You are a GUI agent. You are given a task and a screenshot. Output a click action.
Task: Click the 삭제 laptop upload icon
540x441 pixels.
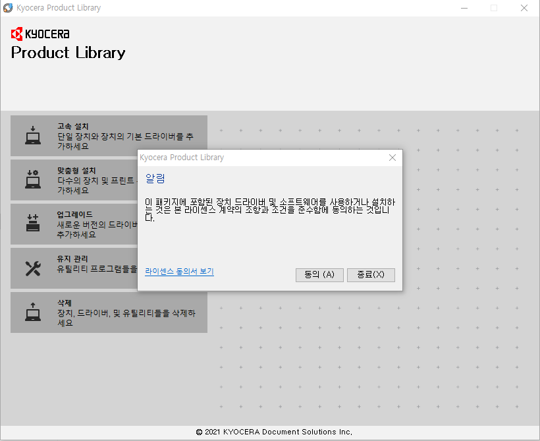coord(33,312)
